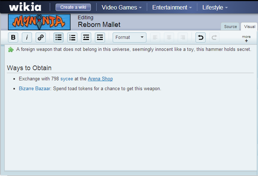Align text left
The width and height of the screenshot is (258, 176).
(155, 38)
